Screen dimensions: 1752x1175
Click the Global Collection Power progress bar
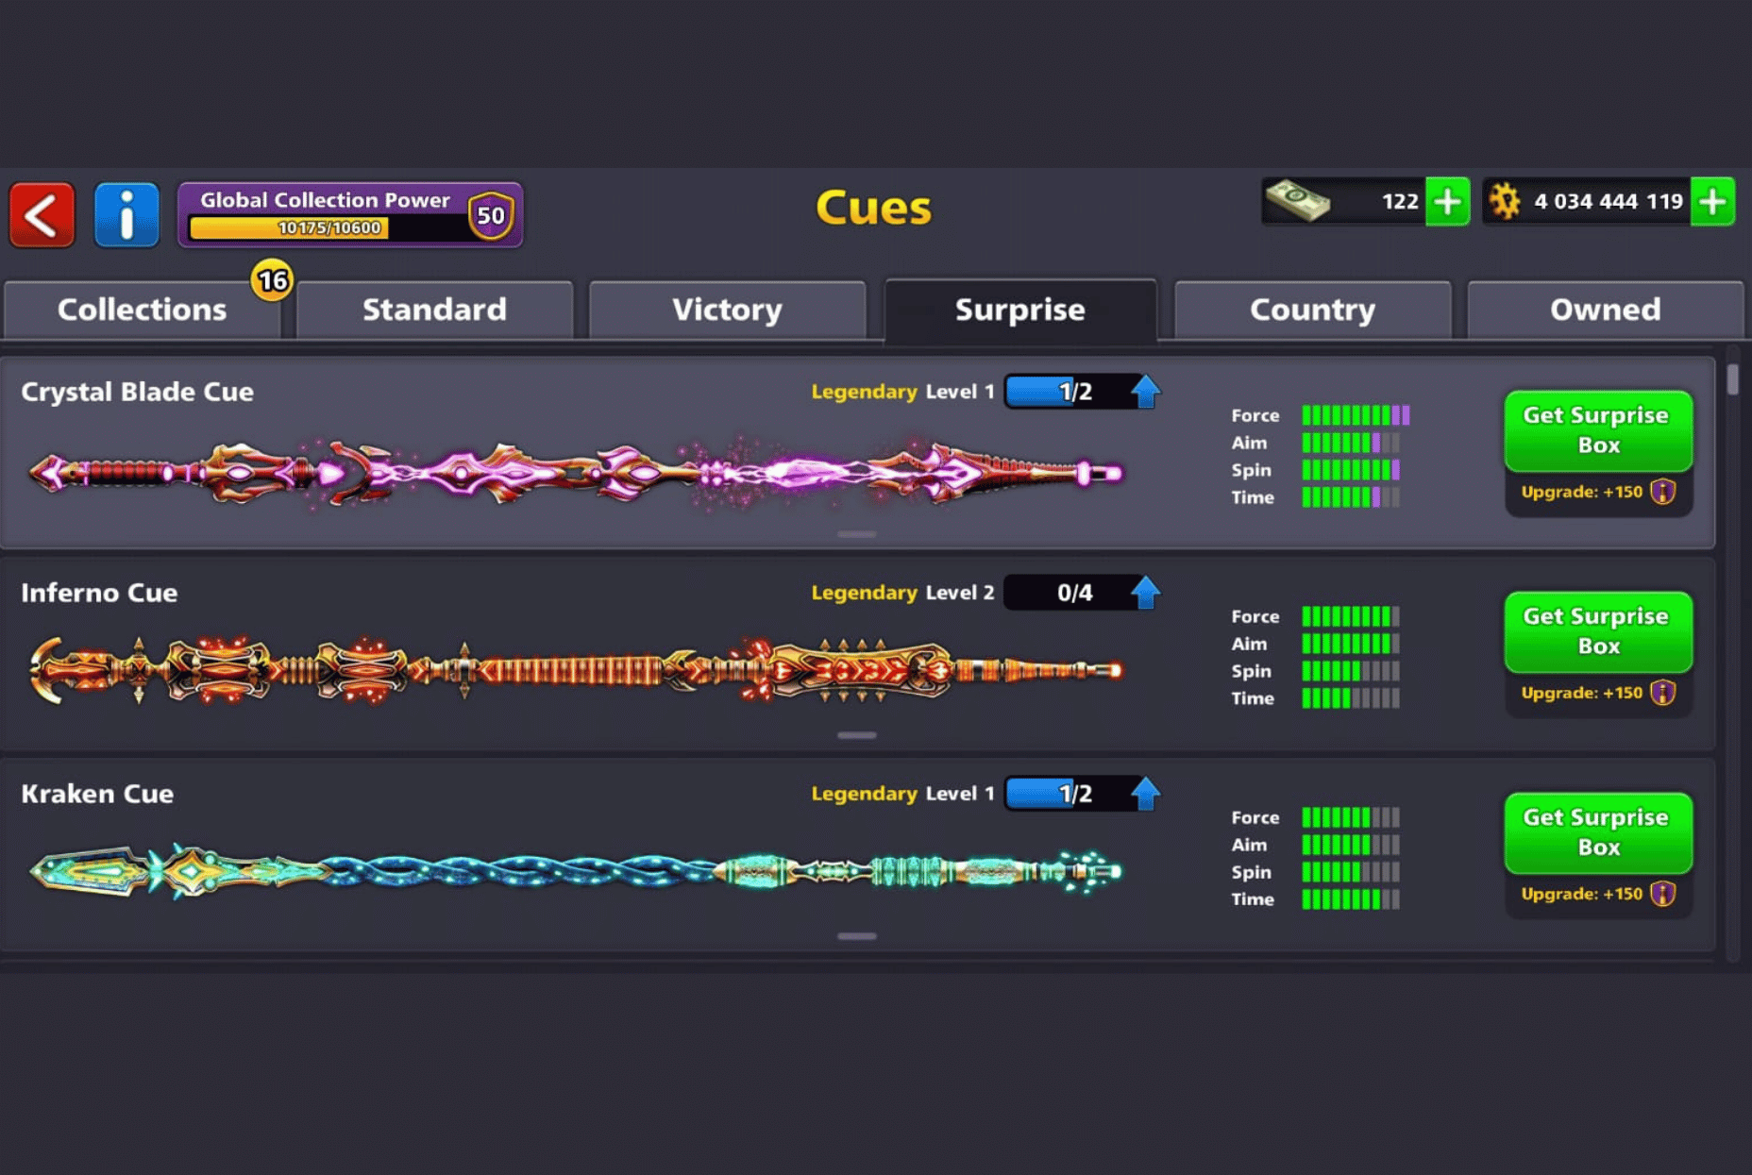[327, 227]
